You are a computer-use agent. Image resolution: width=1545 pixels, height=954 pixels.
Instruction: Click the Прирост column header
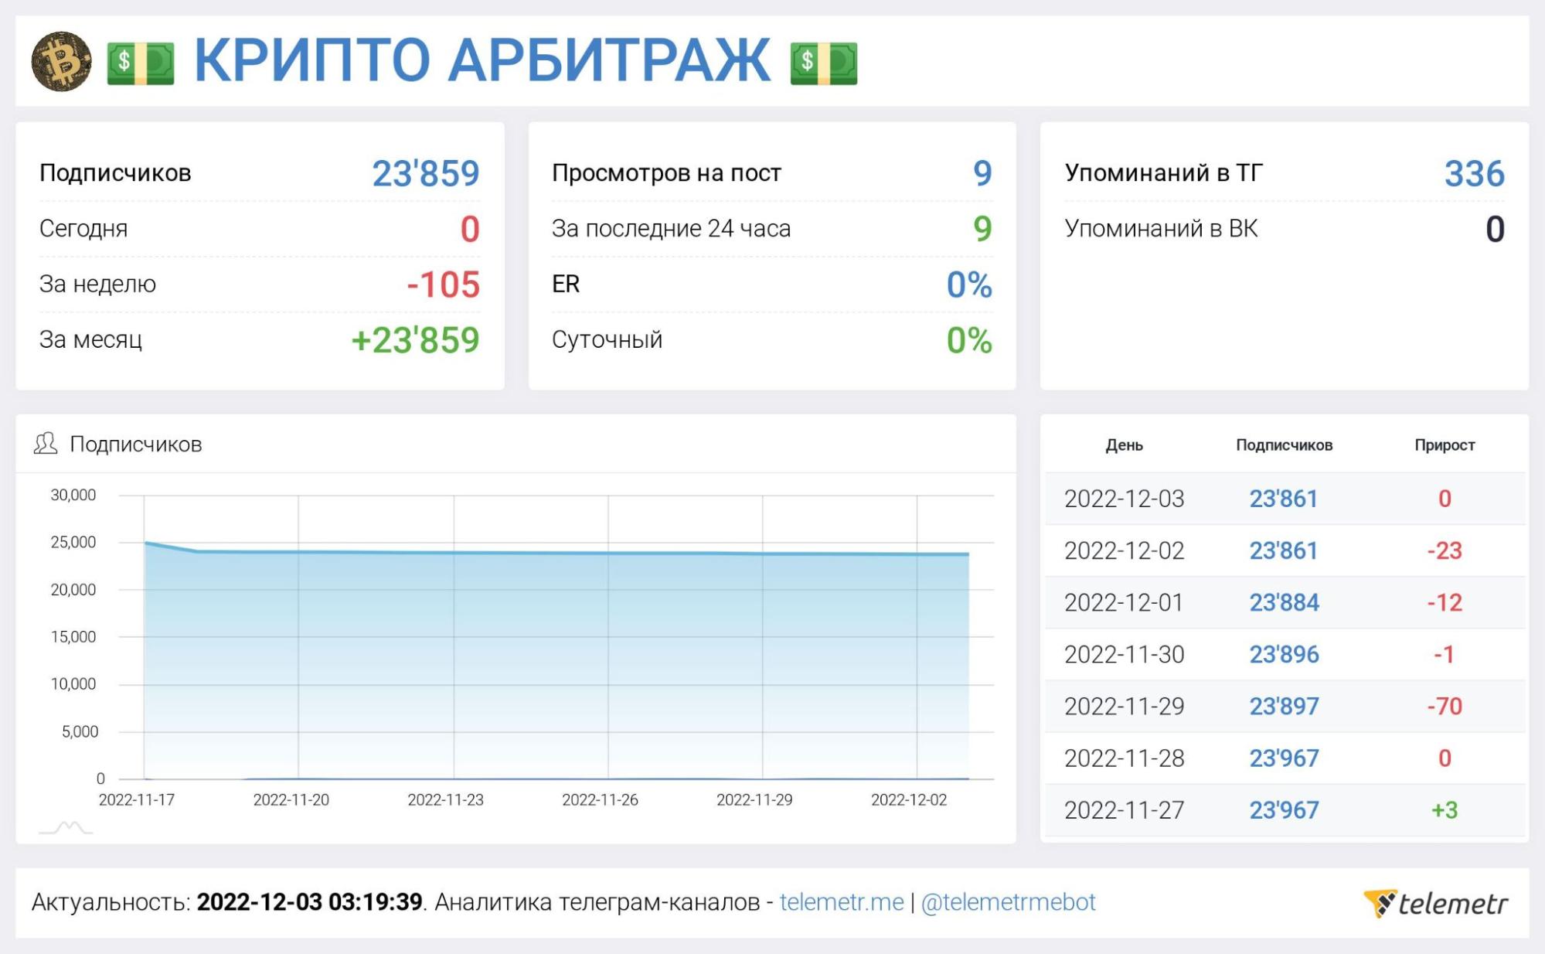click(x=1445, y=445)
